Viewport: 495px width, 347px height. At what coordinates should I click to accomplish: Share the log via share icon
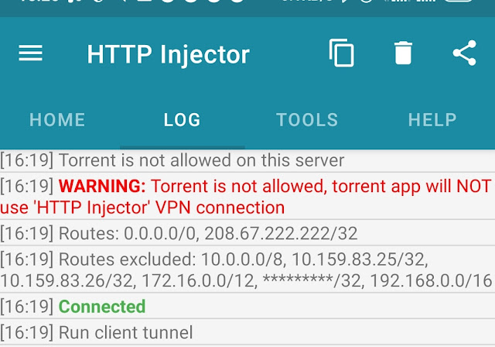(464, 53)
